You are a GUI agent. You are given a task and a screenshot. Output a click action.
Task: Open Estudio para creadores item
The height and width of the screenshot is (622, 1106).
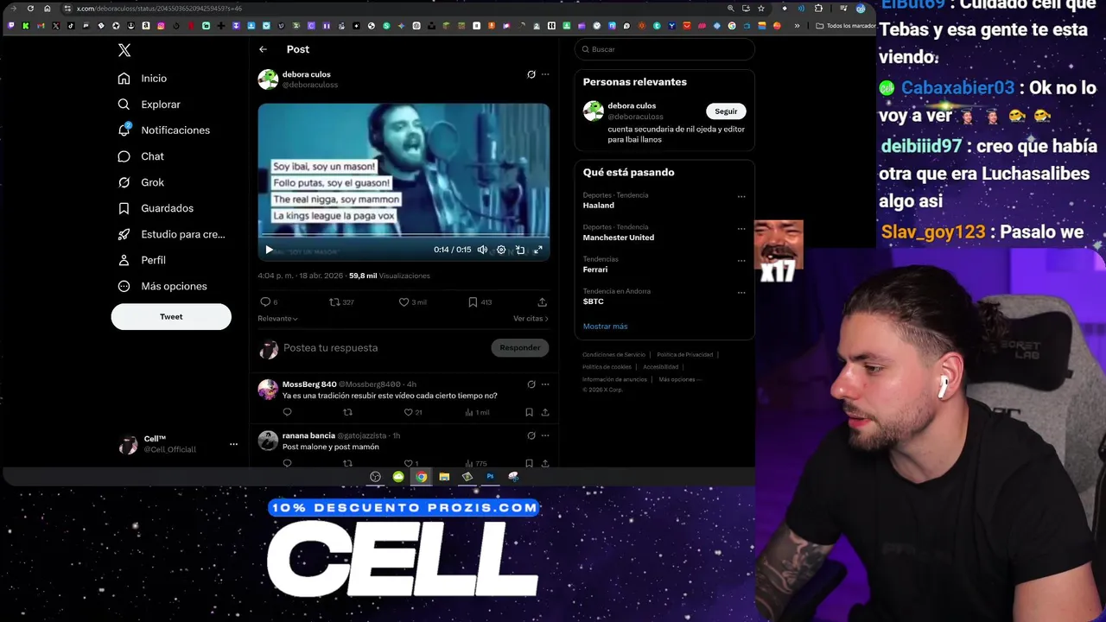tap(172, 234)
